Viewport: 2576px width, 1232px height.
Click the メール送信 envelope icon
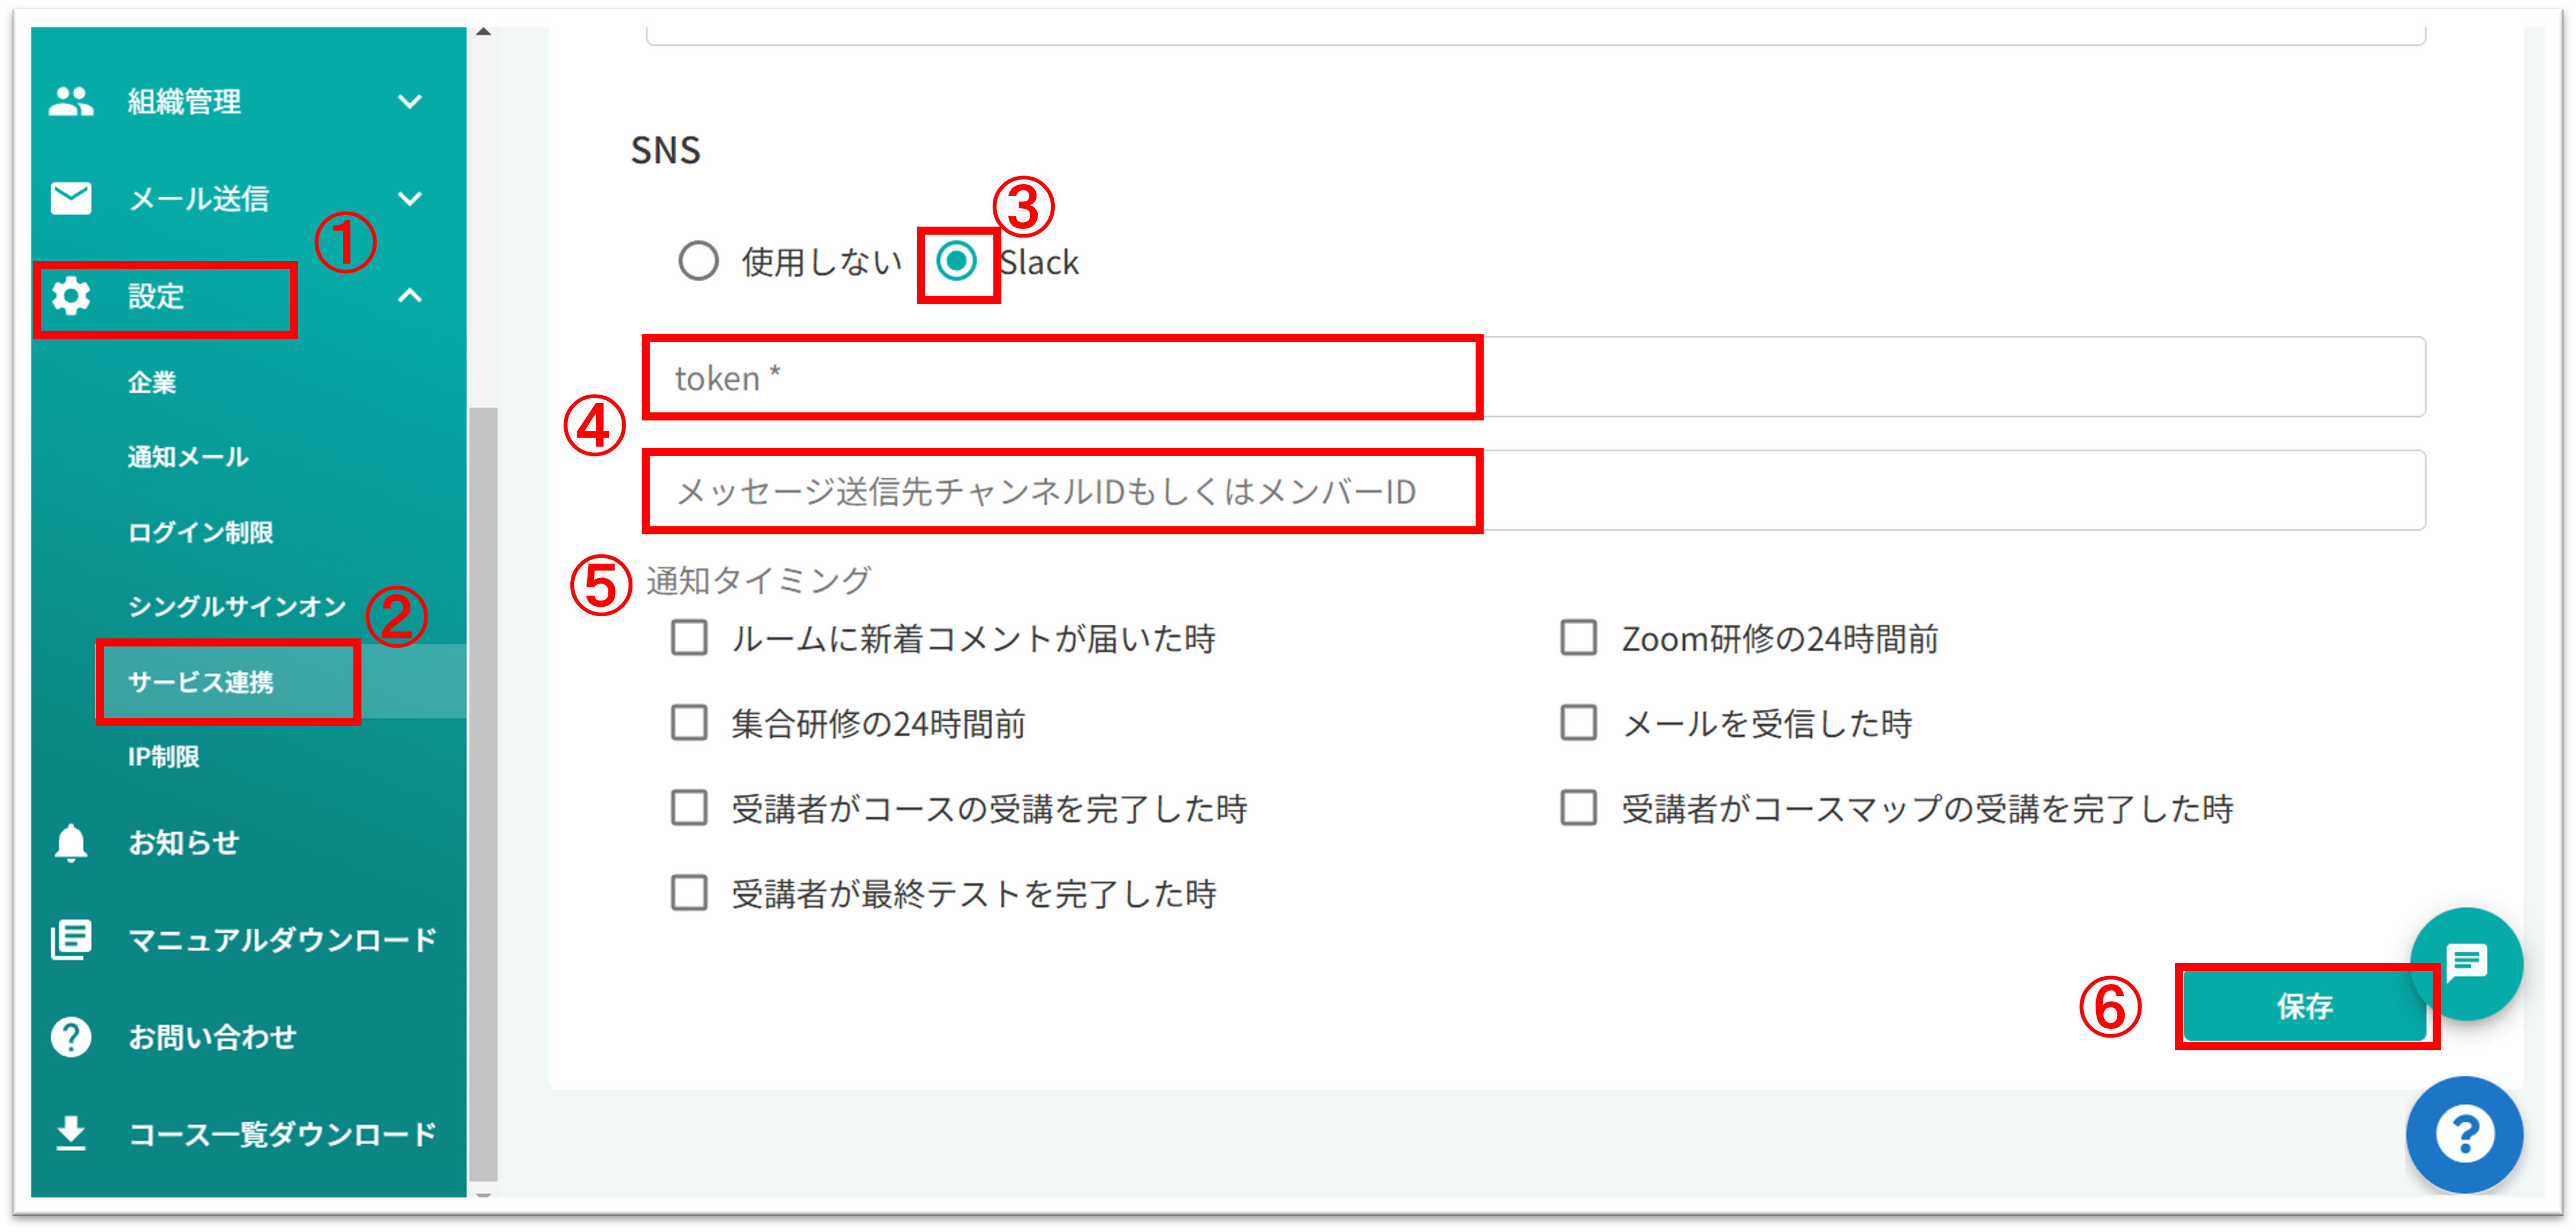71,198
